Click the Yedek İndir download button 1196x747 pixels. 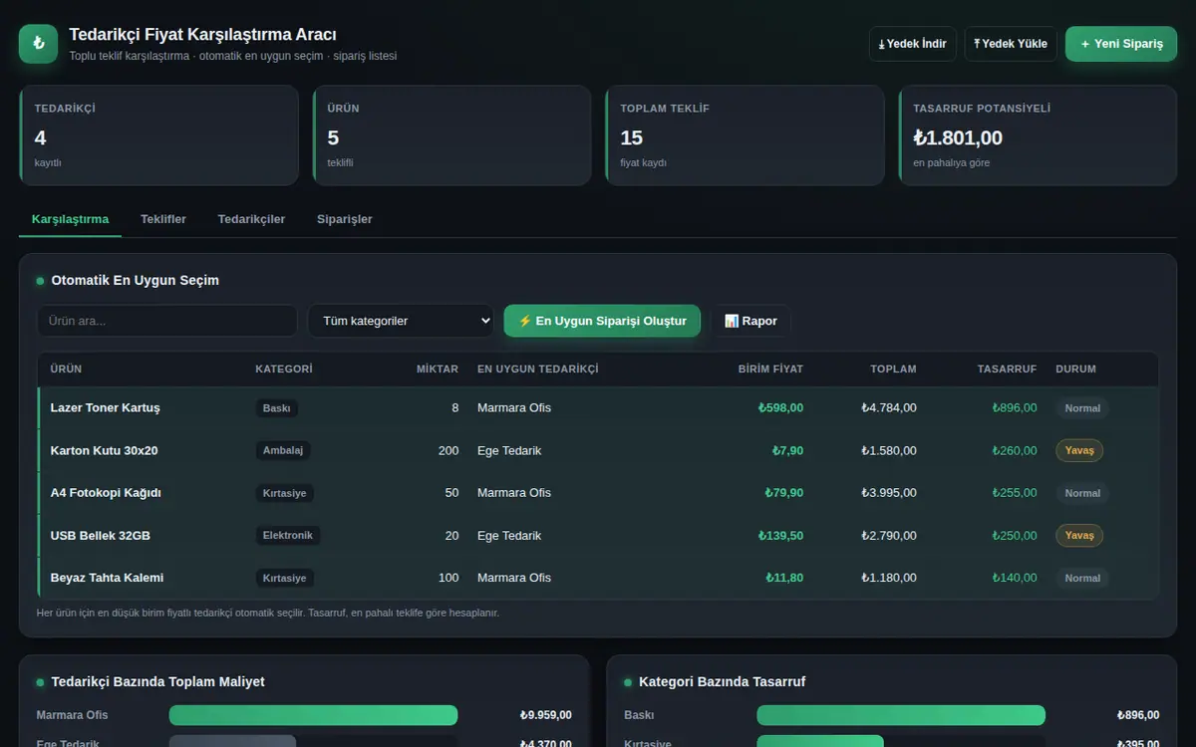[913, 44]
